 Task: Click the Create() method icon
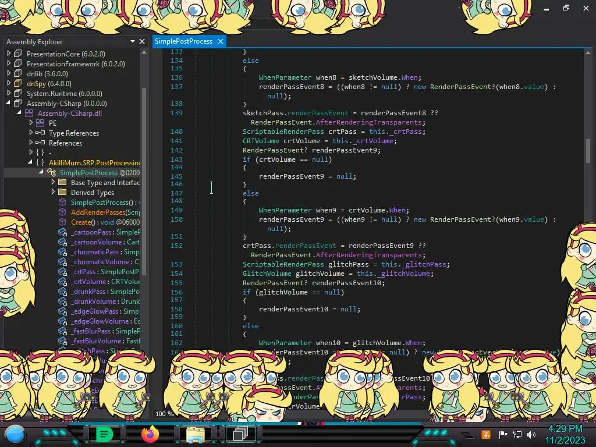point(62,222)
